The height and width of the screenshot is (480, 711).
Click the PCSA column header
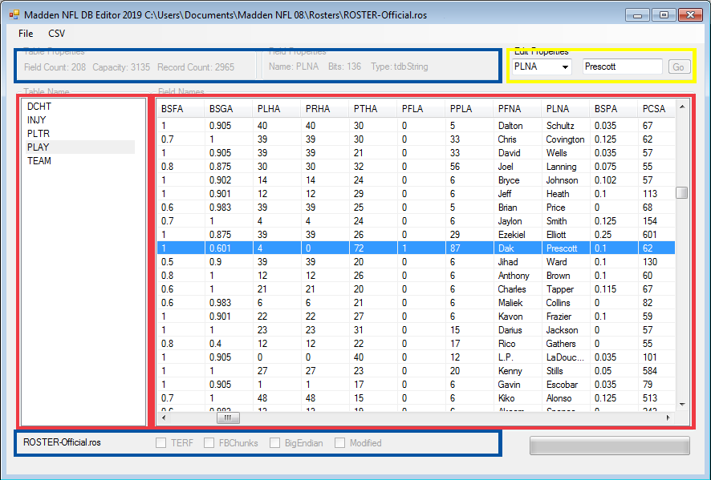point(656,109)
